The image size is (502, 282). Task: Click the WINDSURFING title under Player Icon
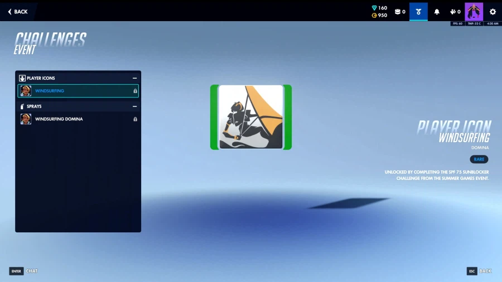(x=464, y=138)
